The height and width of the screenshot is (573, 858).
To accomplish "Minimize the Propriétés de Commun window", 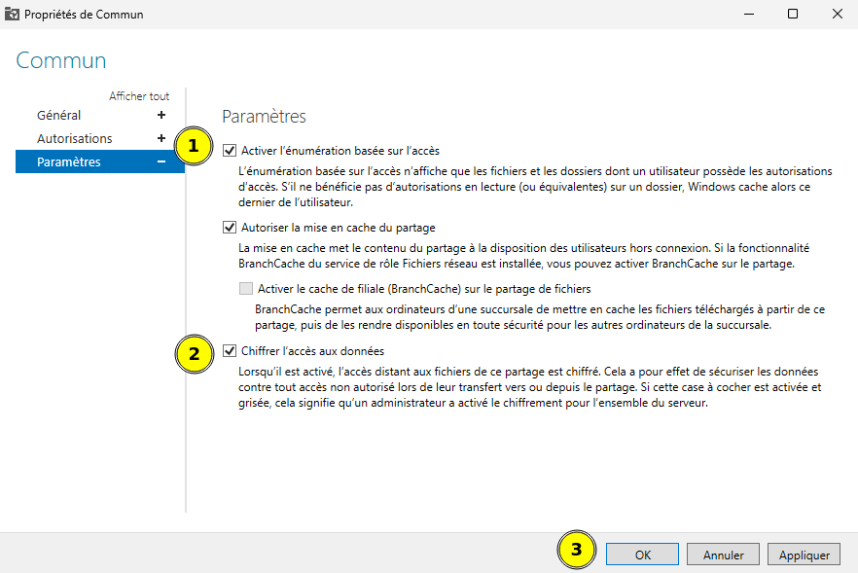I will [749, 15].
